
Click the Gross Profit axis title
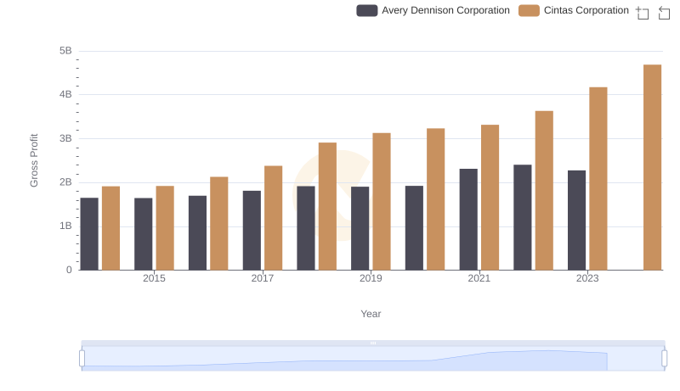coord(34,160)
